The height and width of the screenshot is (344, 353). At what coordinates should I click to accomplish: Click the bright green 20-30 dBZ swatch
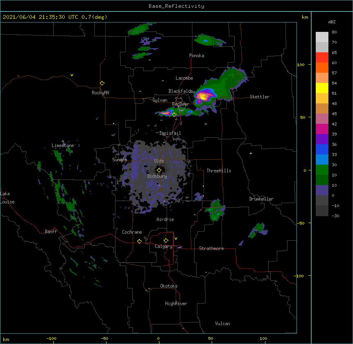click(x=322, y=170)
